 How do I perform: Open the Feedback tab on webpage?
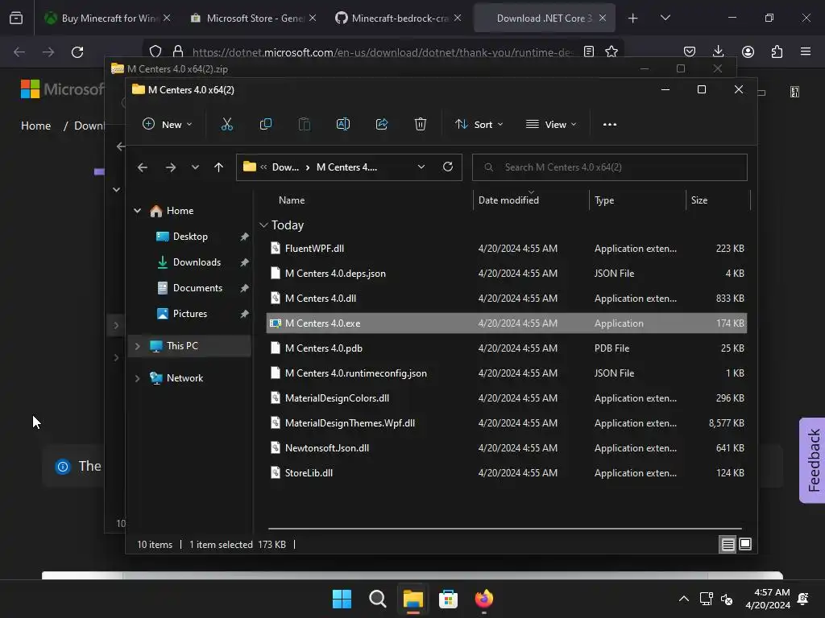[x=812, y=460]
